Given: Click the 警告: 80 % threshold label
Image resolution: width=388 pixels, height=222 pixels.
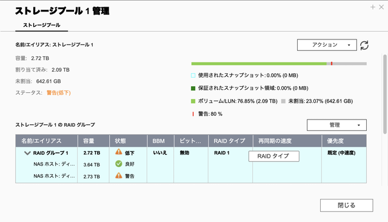Looking at the screenshot, I should click(x=210, y=114).
